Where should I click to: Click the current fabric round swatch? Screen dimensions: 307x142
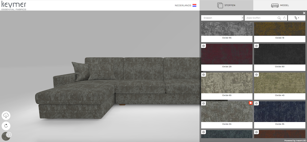[x=5, y=136]
